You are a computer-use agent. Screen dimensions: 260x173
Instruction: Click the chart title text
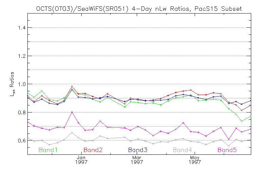(x=139, y=8)
